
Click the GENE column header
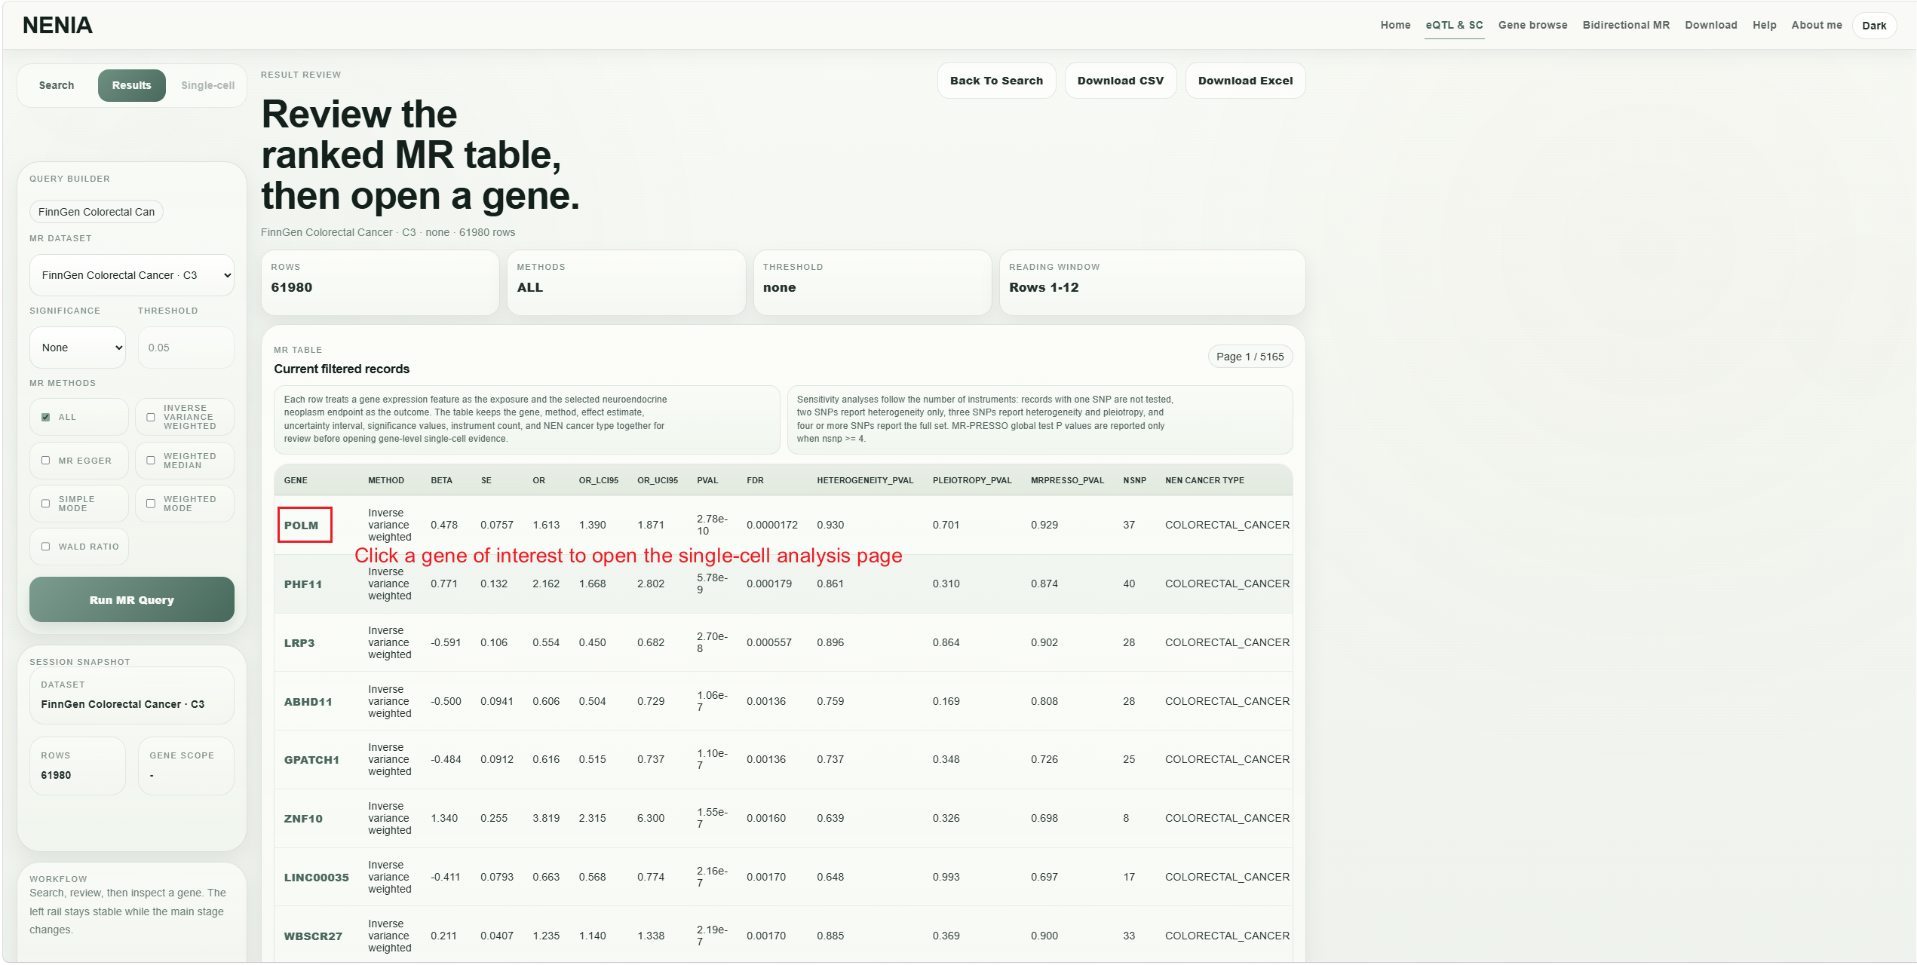pos(296,480)
